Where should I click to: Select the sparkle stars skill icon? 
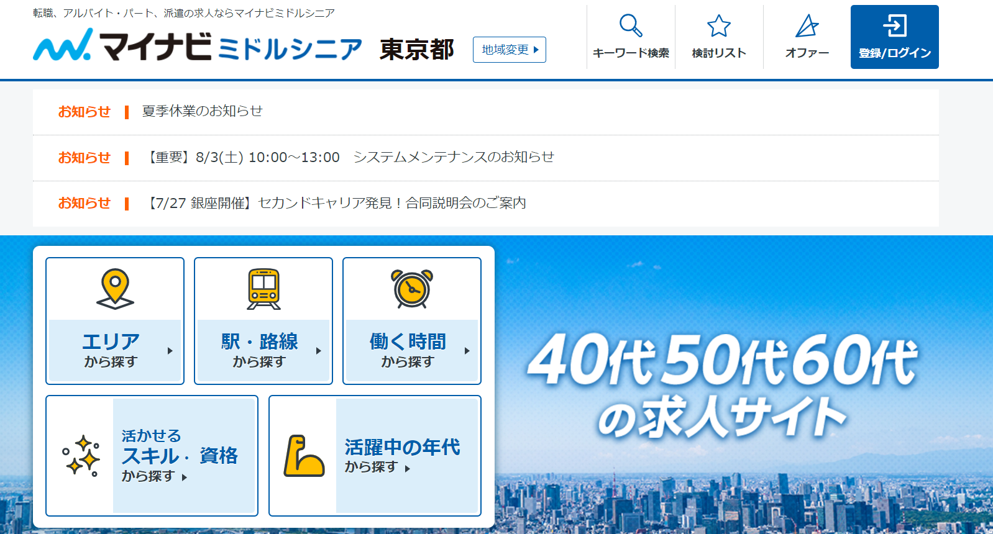[81, 456]
